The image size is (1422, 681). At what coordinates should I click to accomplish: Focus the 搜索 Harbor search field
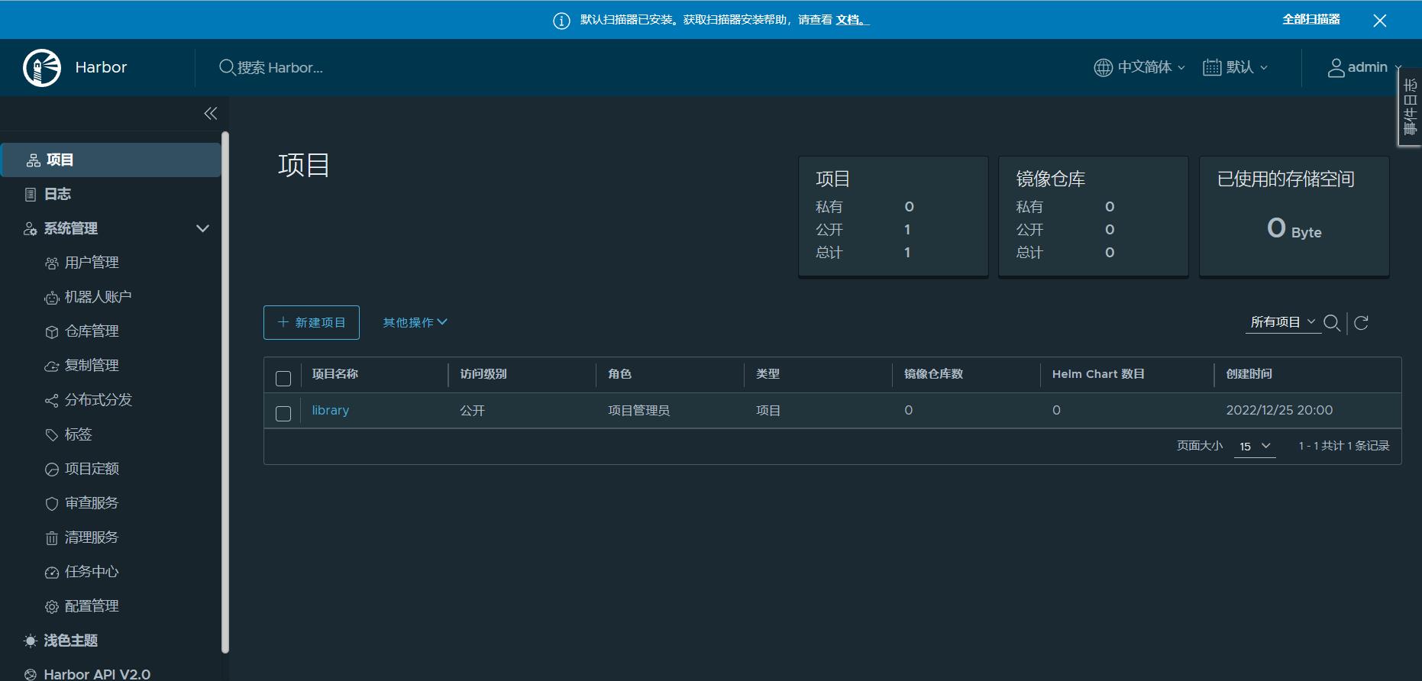280,67
